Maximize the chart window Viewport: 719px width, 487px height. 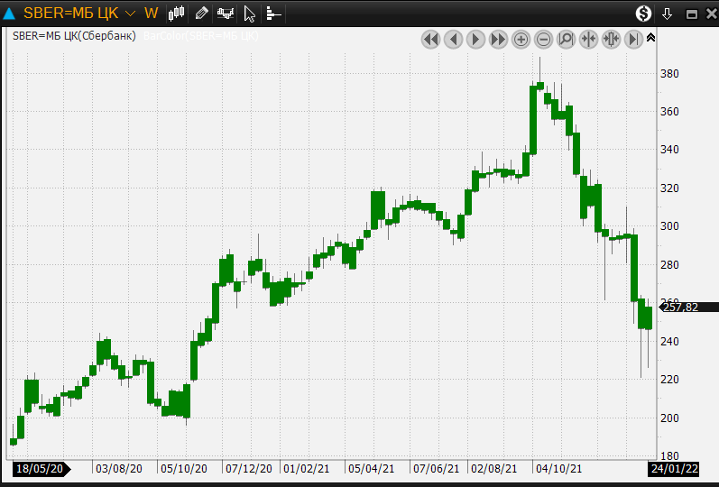(x=691, y=14)
